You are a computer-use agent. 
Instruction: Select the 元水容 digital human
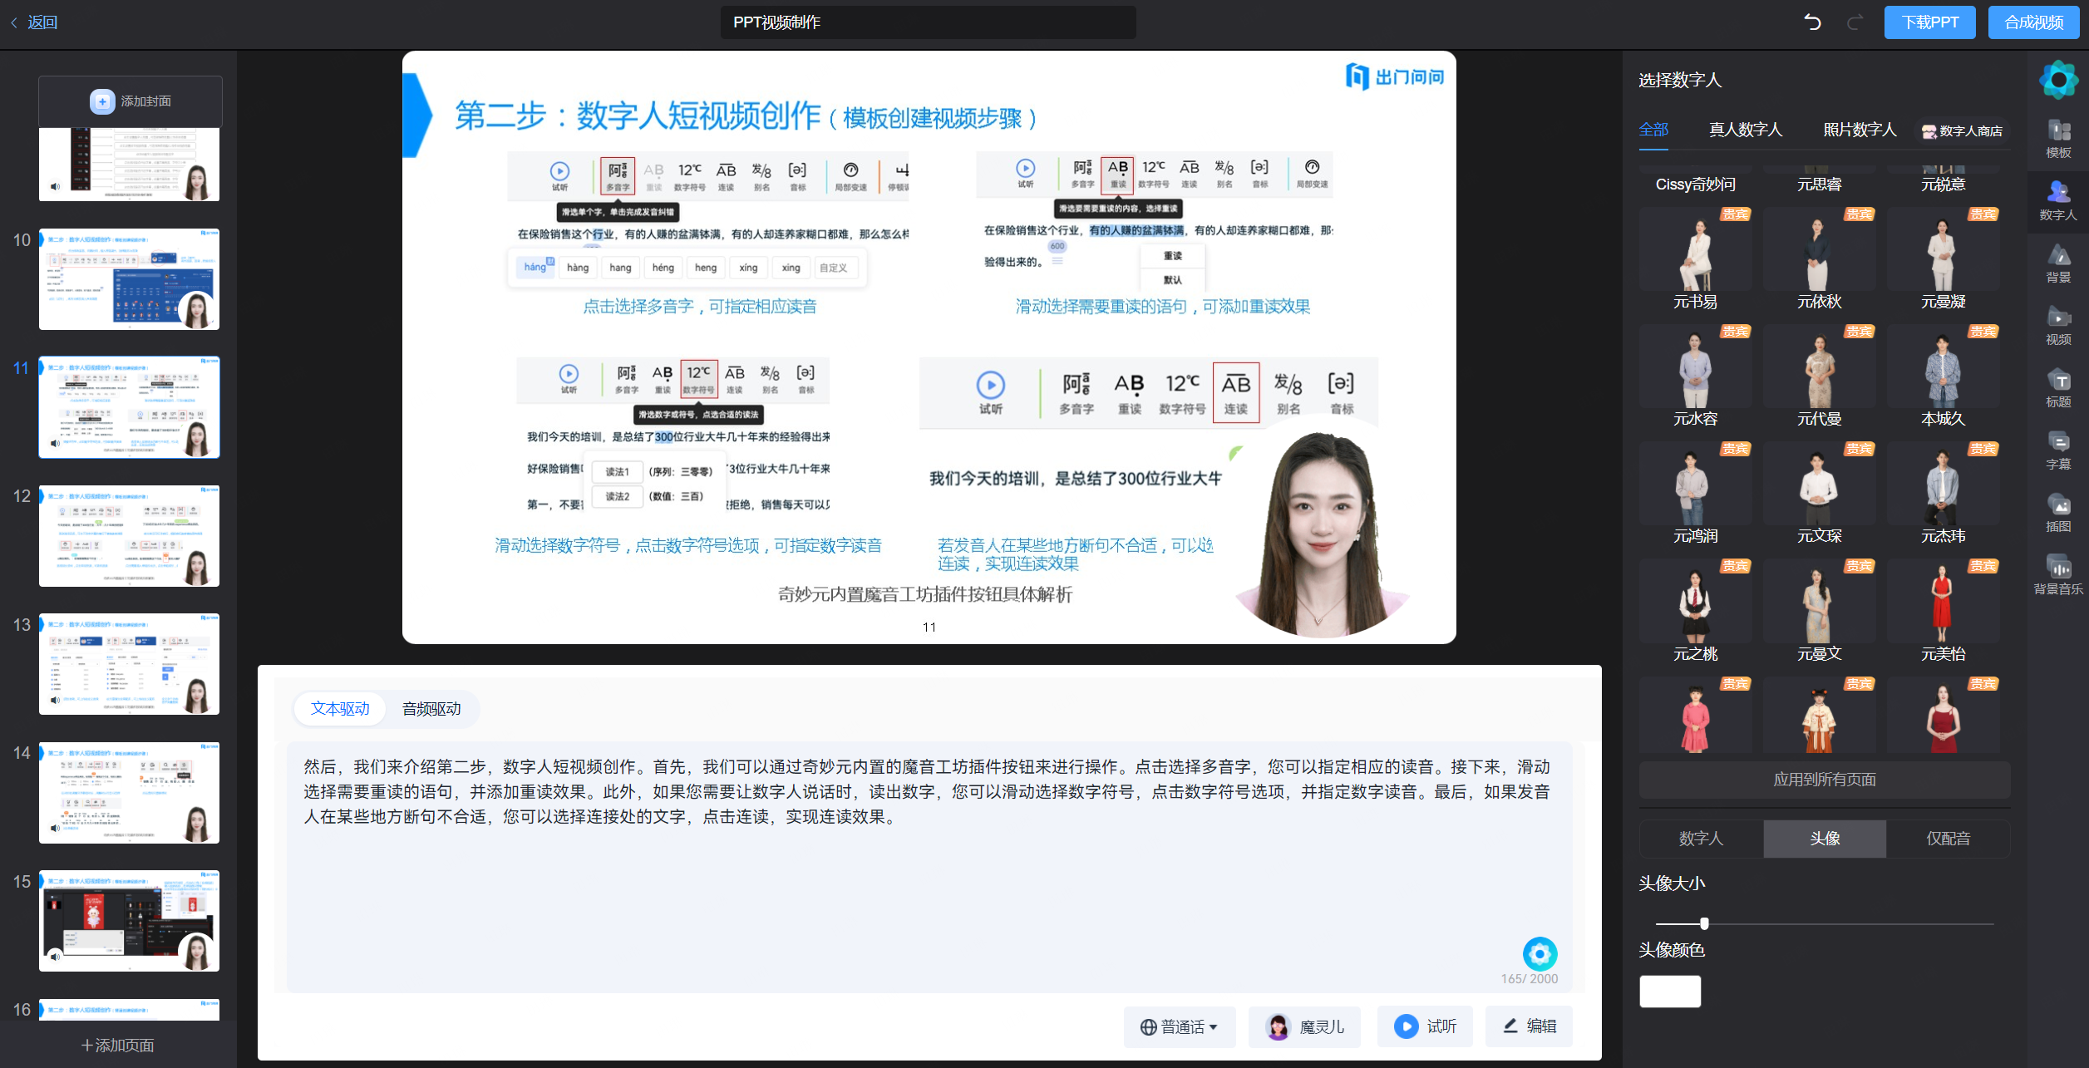tap(1695, 376)
